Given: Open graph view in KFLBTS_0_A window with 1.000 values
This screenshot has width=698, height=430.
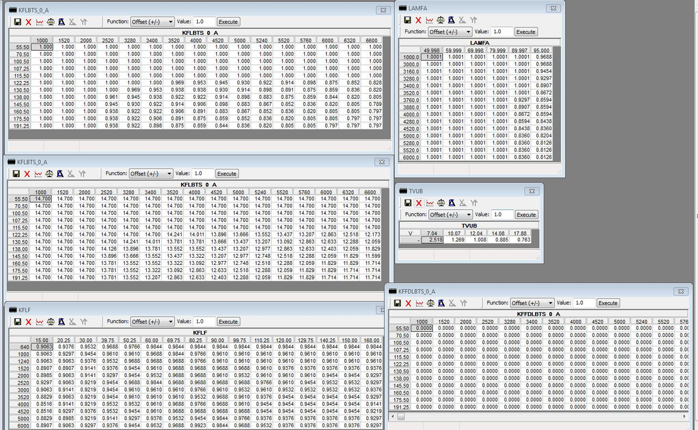Looking at the screenshot, I should (39, 22).
